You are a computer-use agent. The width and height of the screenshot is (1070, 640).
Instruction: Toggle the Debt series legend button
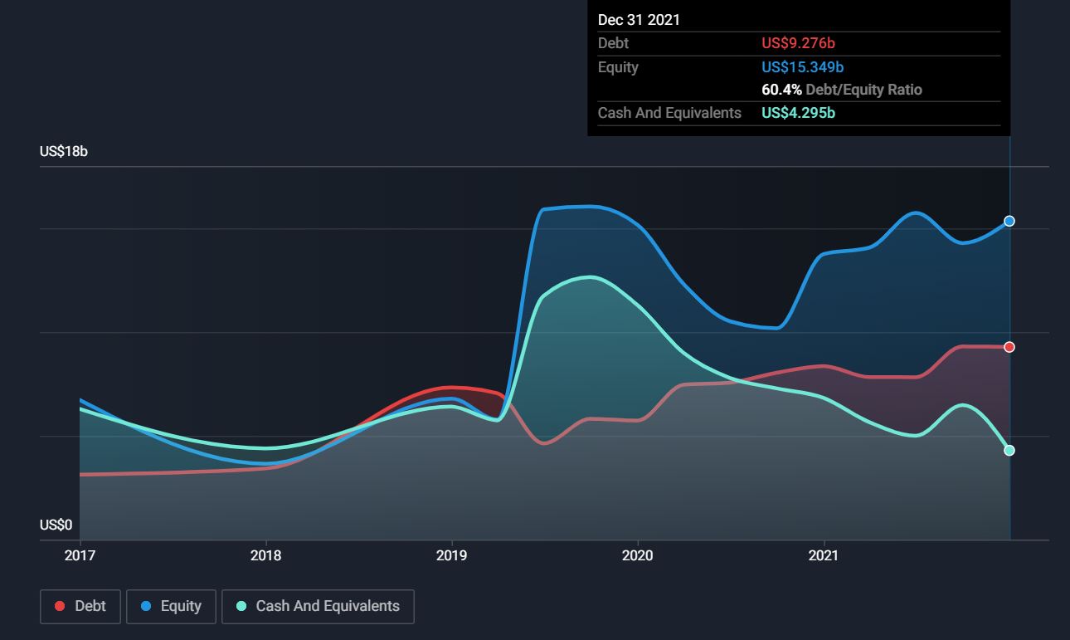[80, 606]
